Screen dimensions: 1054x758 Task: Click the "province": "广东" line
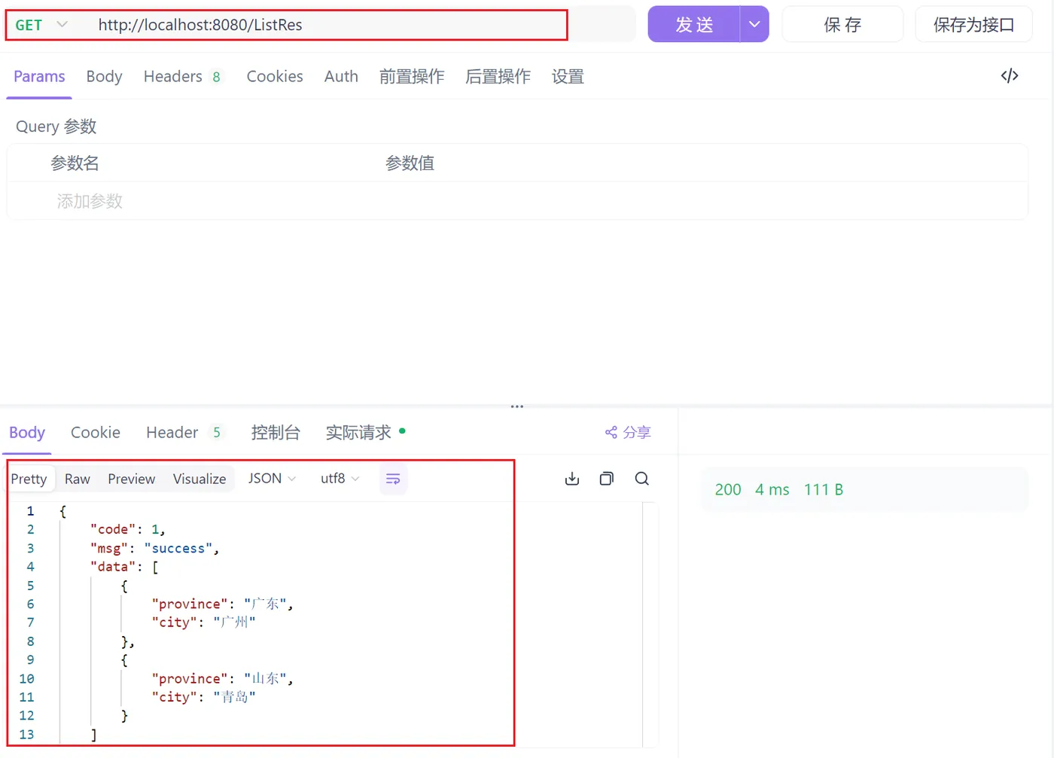coord(222,604)
